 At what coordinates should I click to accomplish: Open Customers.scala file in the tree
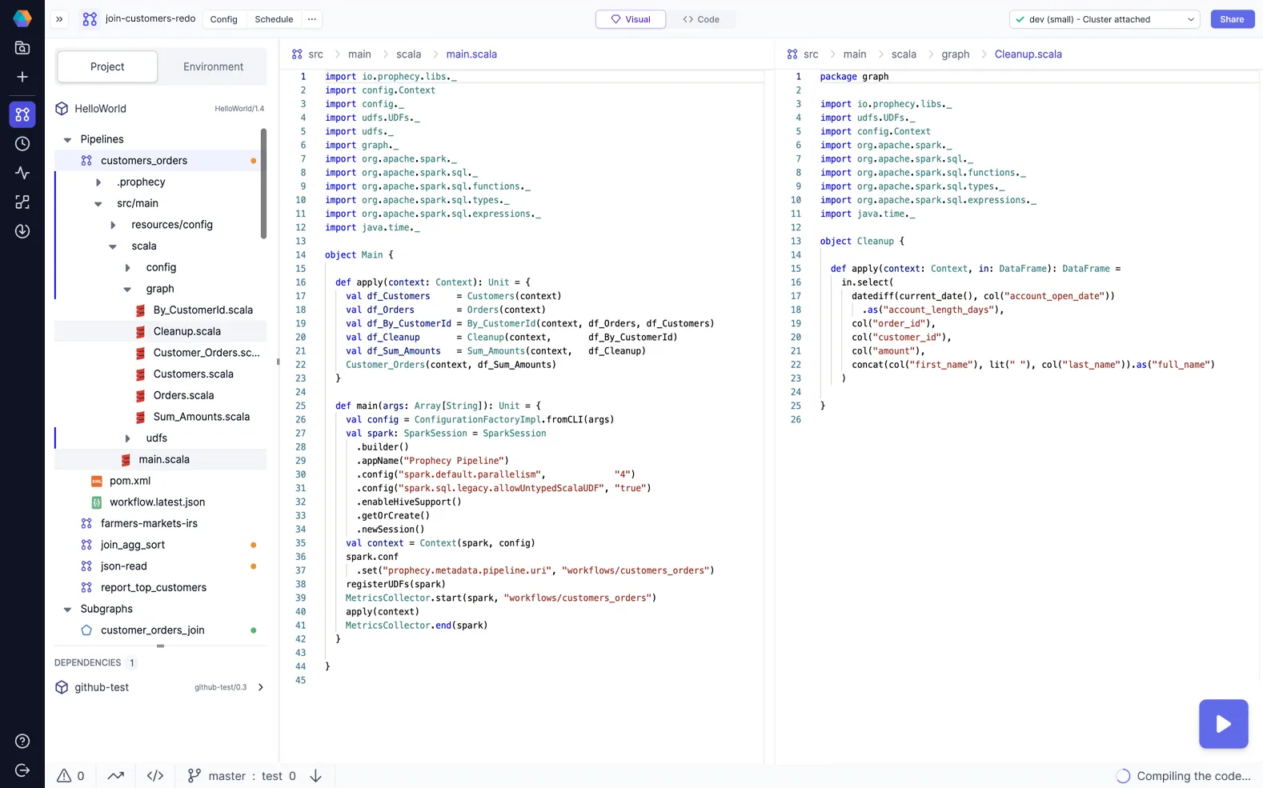(193, 374)
